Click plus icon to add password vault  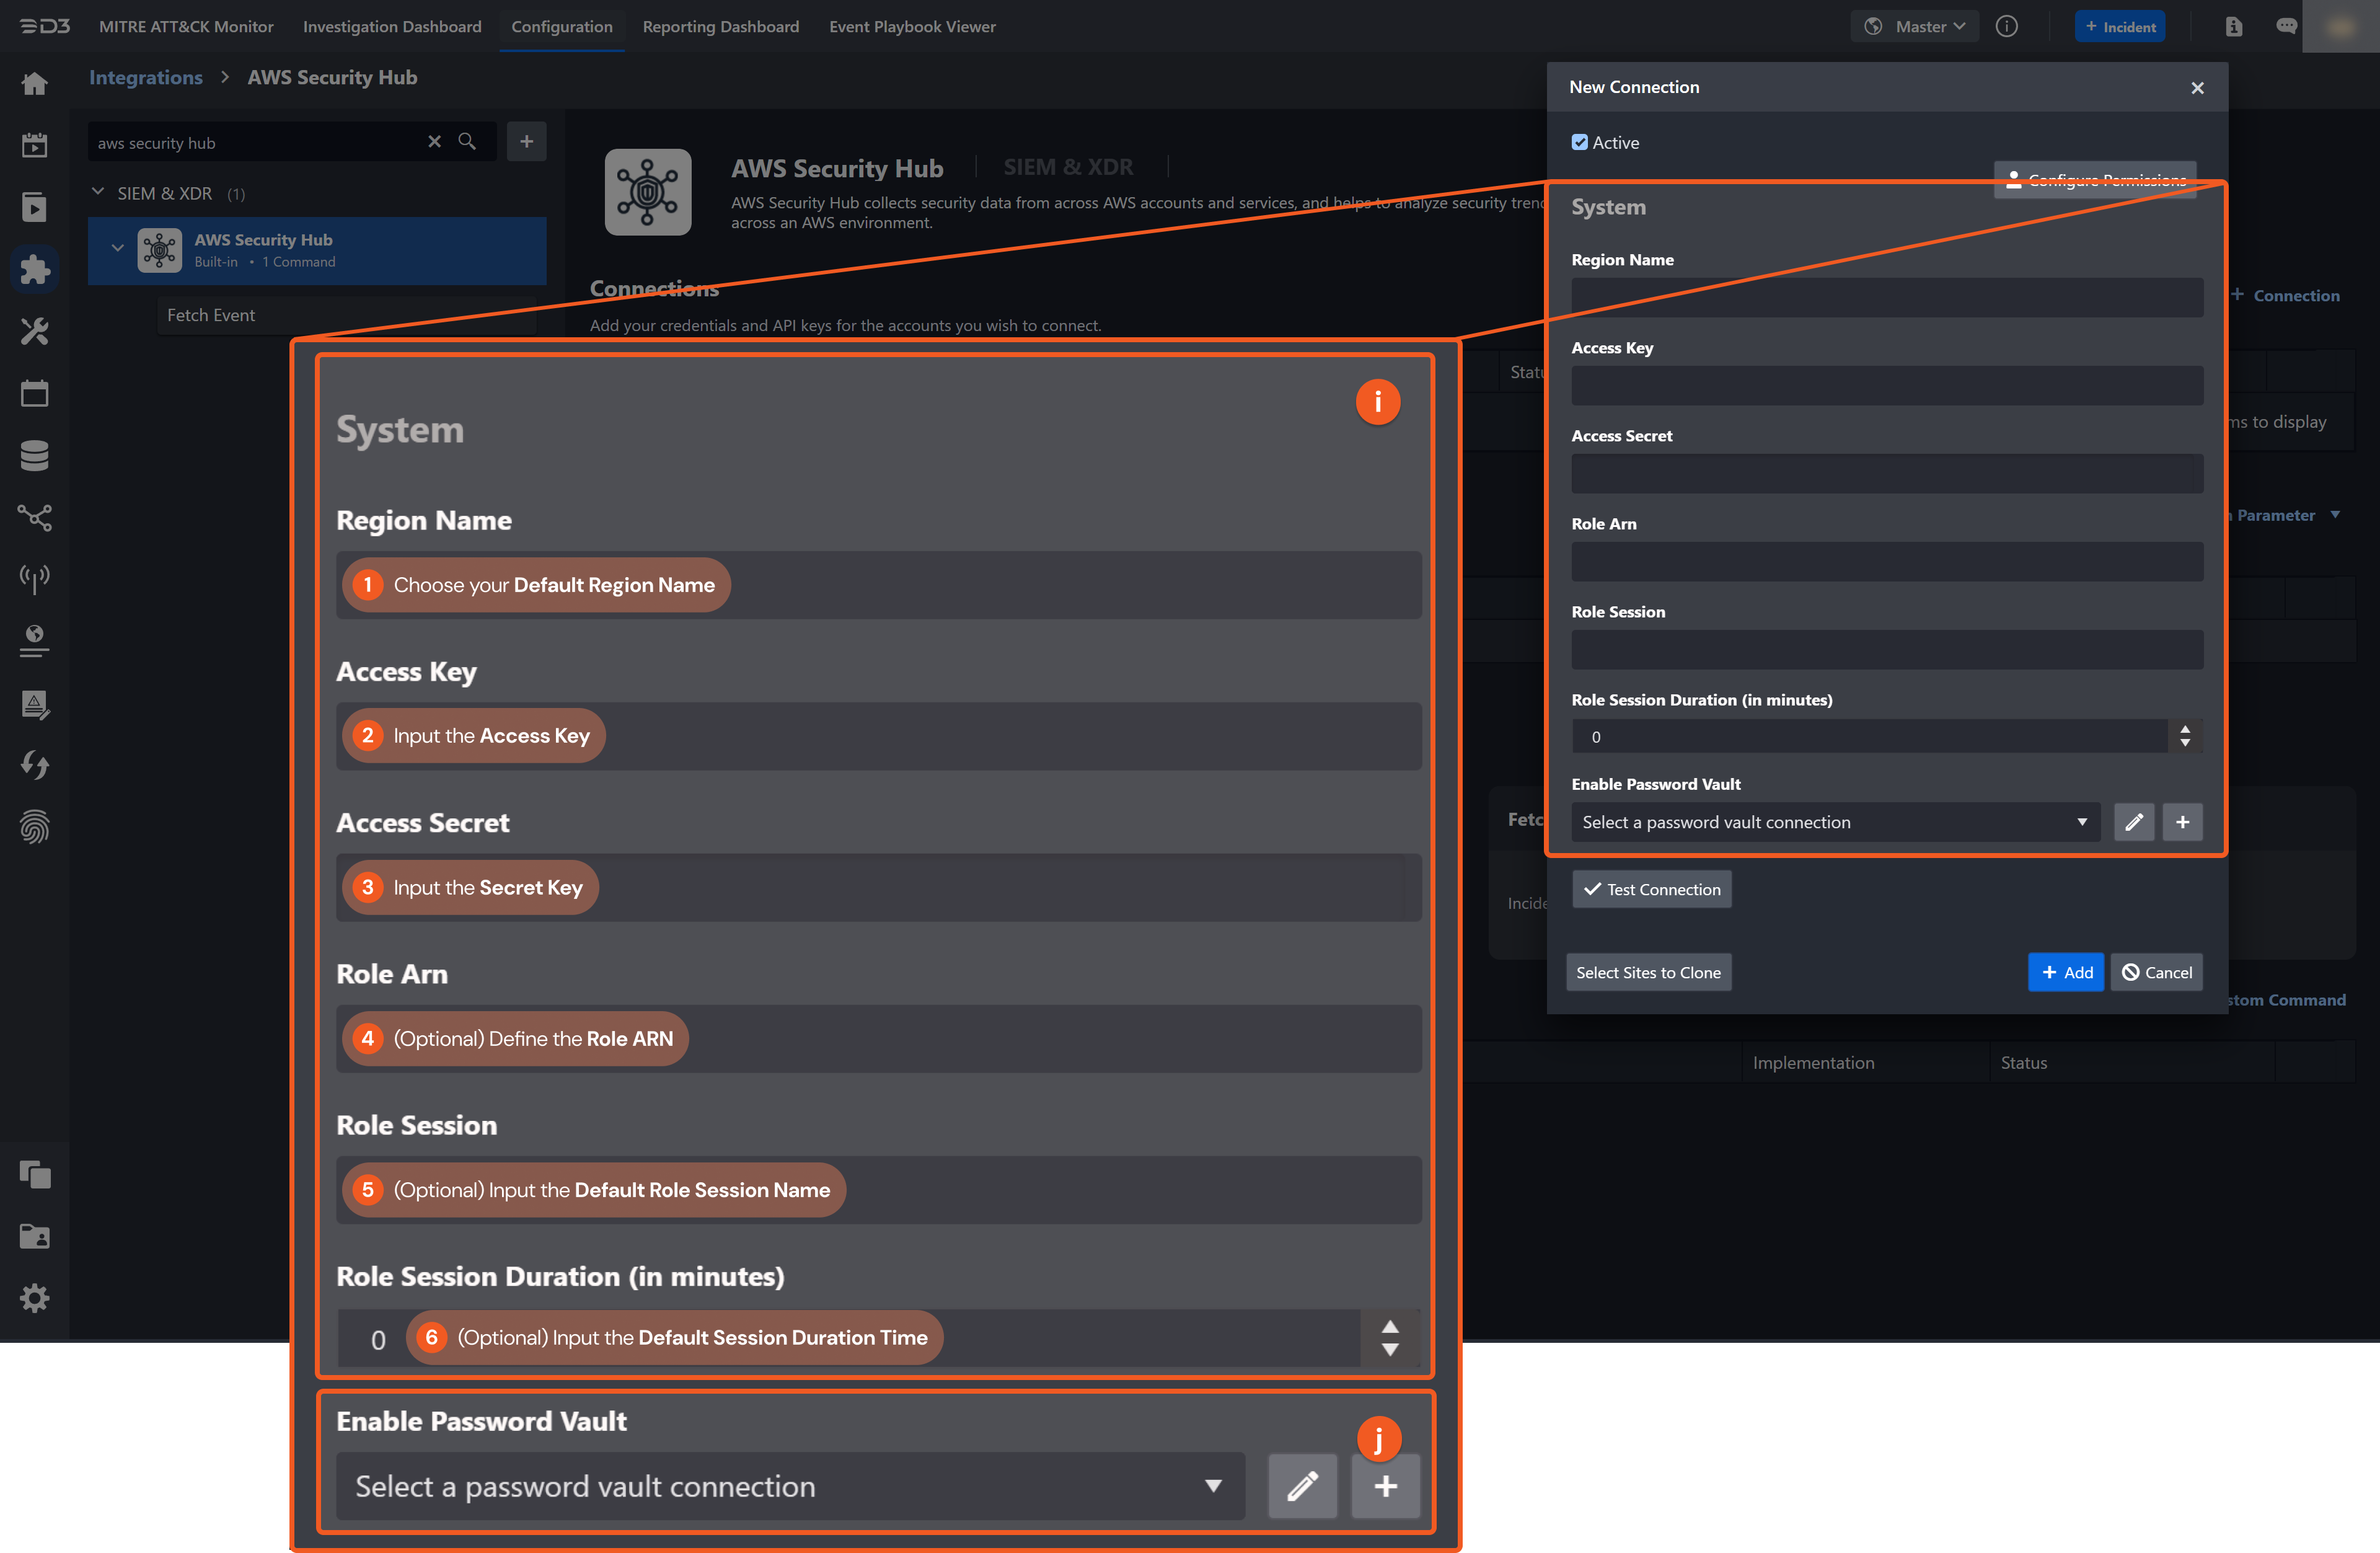[x=2182, y=822]
